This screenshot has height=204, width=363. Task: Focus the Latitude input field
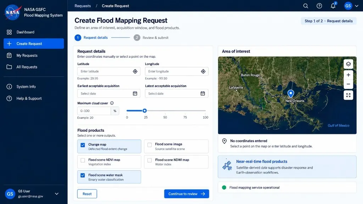coord(108,71)
